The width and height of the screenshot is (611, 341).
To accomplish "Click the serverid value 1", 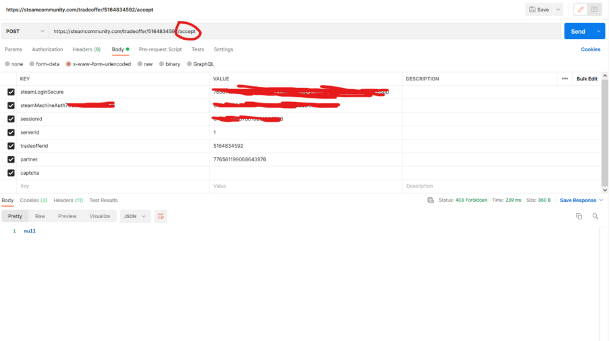I will click(x=214, y=133).
